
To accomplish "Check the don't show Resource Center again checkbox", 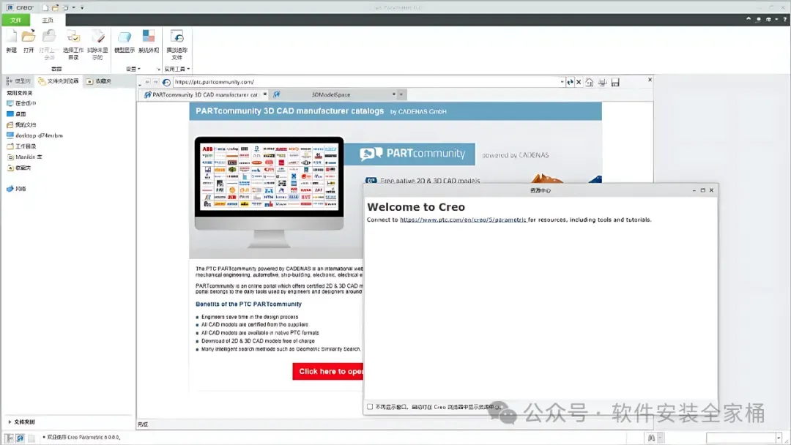I will pos(370,407).
